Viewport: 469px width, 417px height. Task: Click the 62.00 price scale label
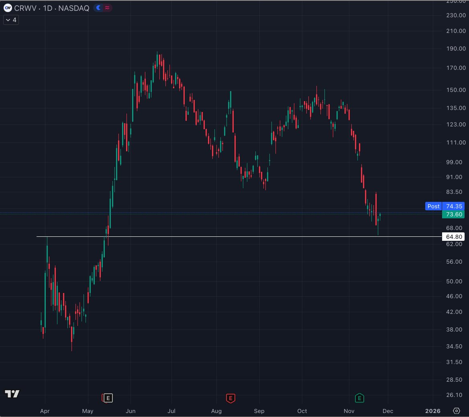coord(454,244)
